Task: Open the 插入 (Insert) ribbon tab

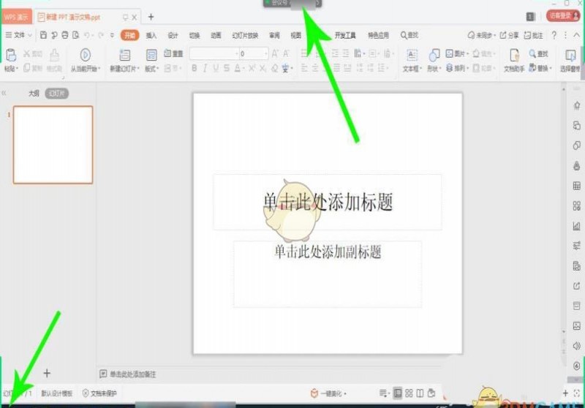Action: coord(151,35)
